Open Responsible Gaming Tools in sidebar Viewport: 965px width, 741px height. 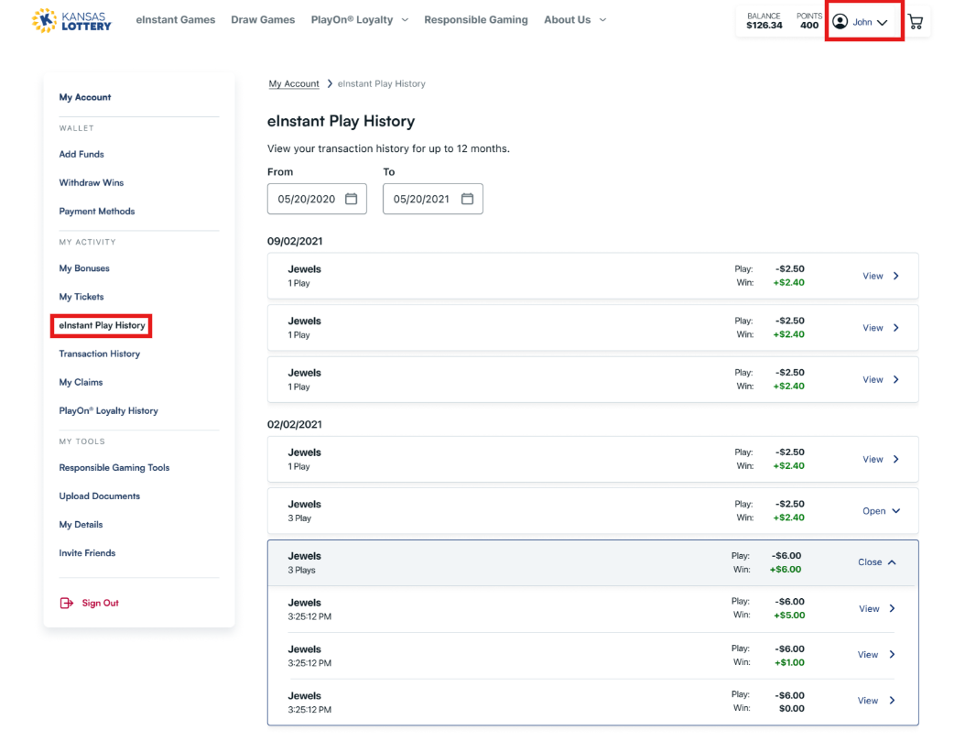(x=114, y=468)
